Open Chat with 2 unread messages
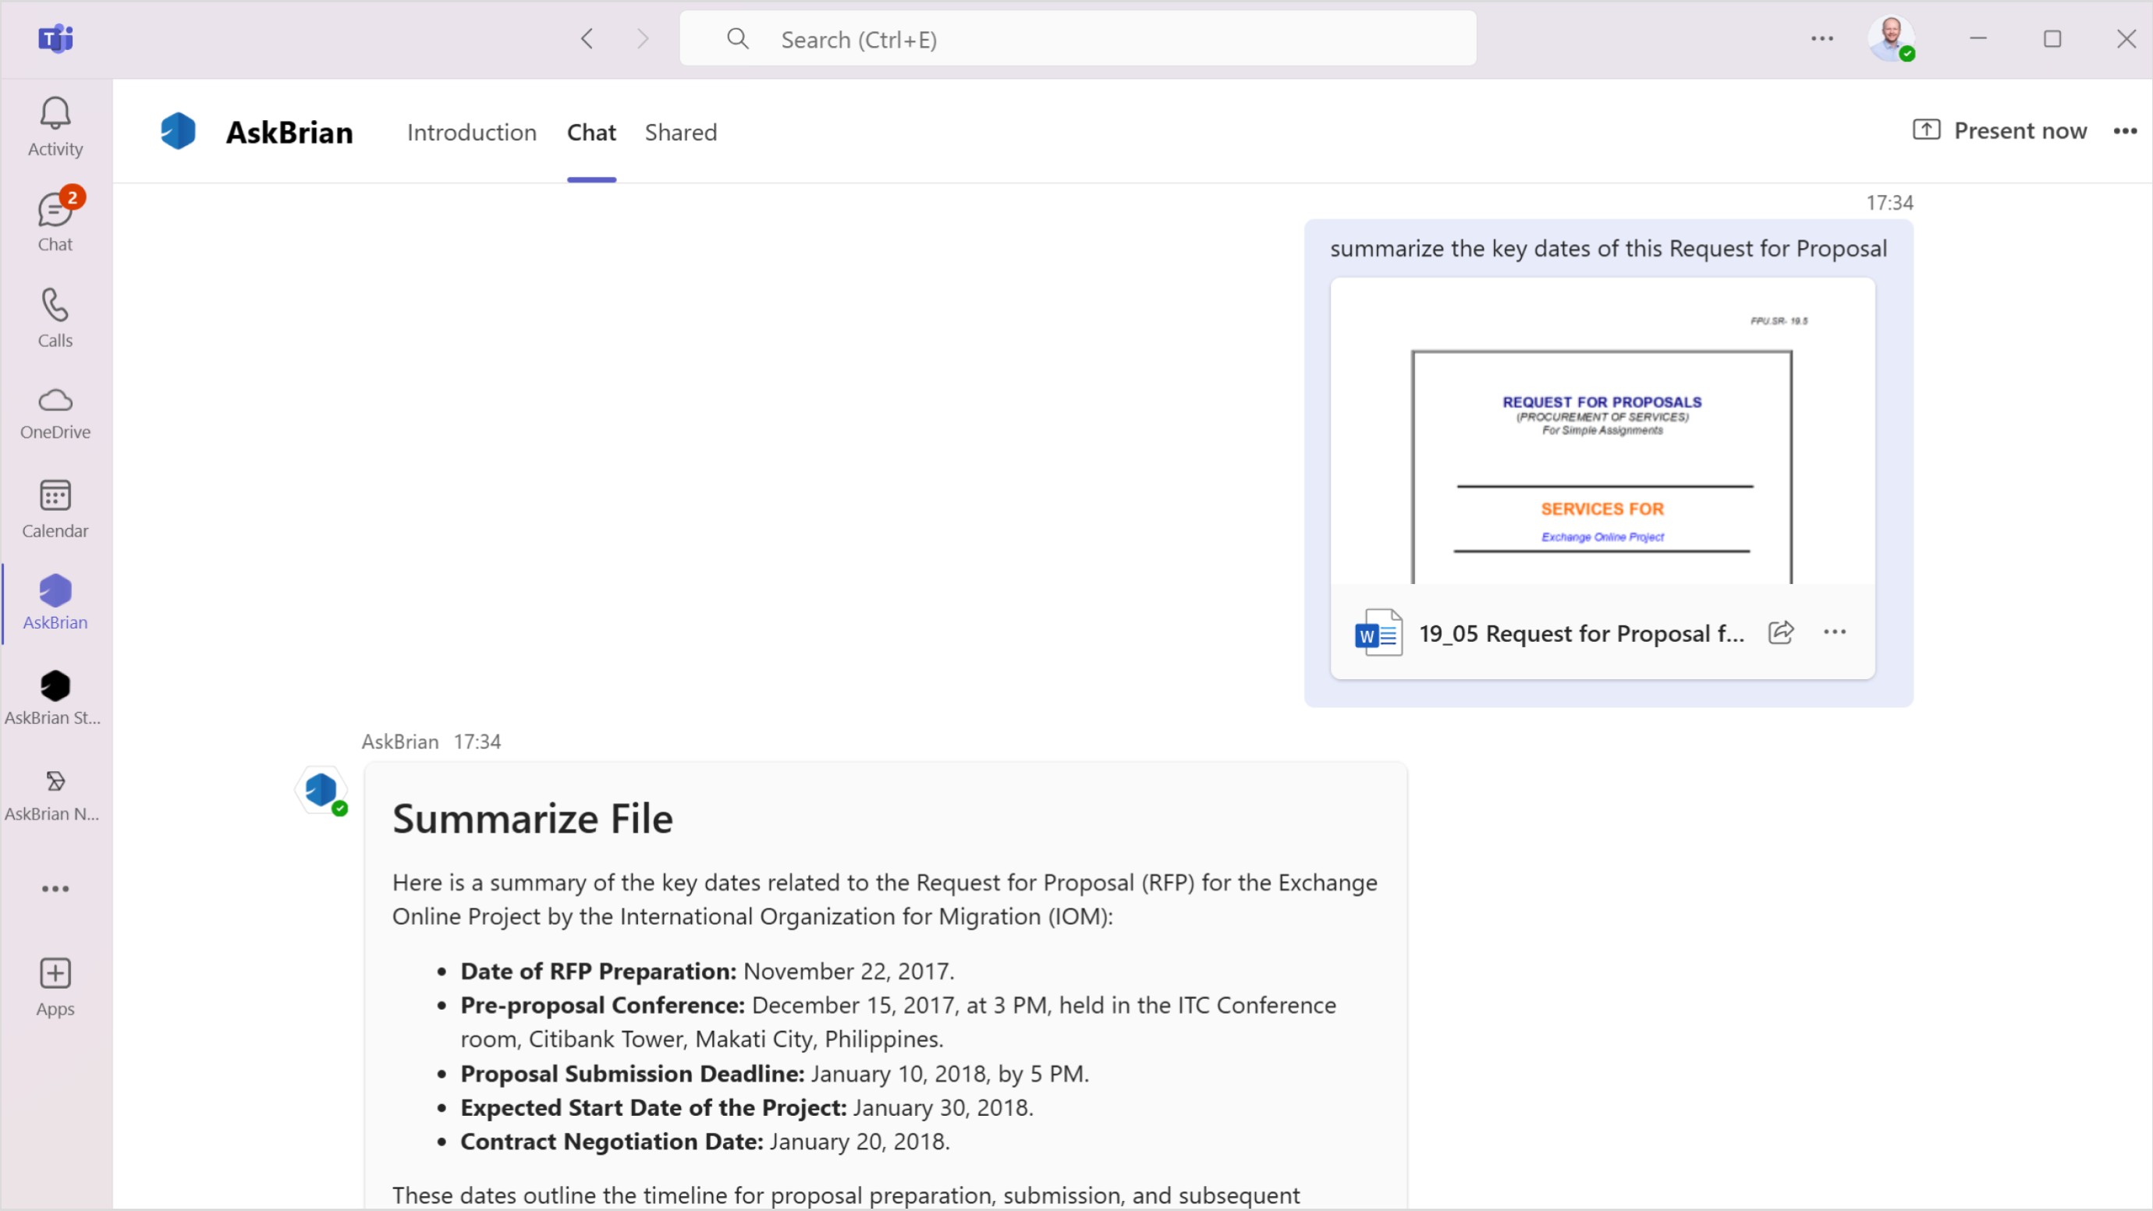The image size is (2153, 1211). coord(55,221)
